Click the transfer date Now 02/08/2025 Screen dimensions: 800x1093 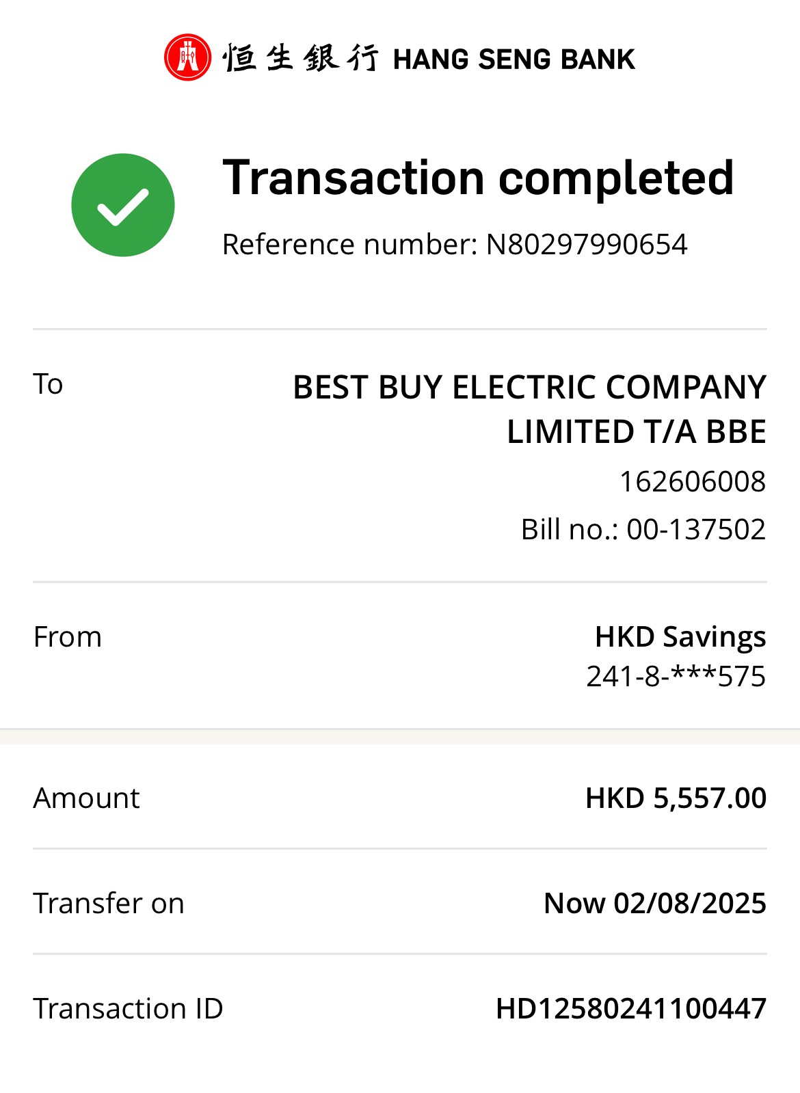(654, 904)
